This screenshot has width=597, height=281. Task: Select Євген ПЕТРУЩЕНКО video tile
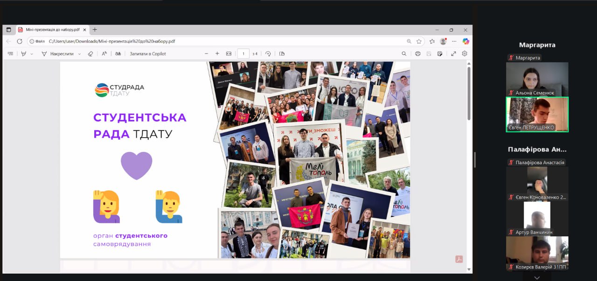(x=537, y=114)
